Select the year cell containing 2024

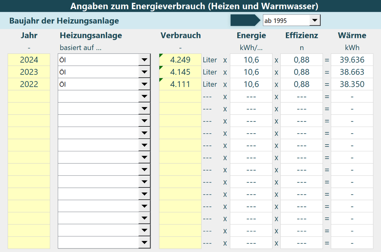tap(29, 60)
